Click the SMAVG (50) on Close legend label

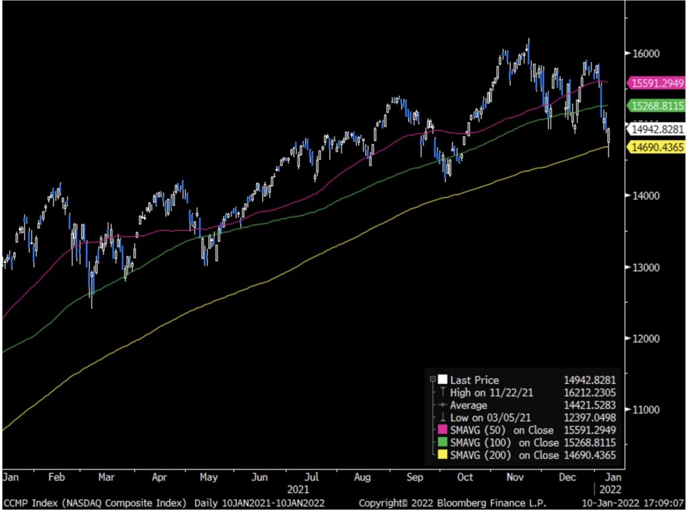click(x=502, y=430)
